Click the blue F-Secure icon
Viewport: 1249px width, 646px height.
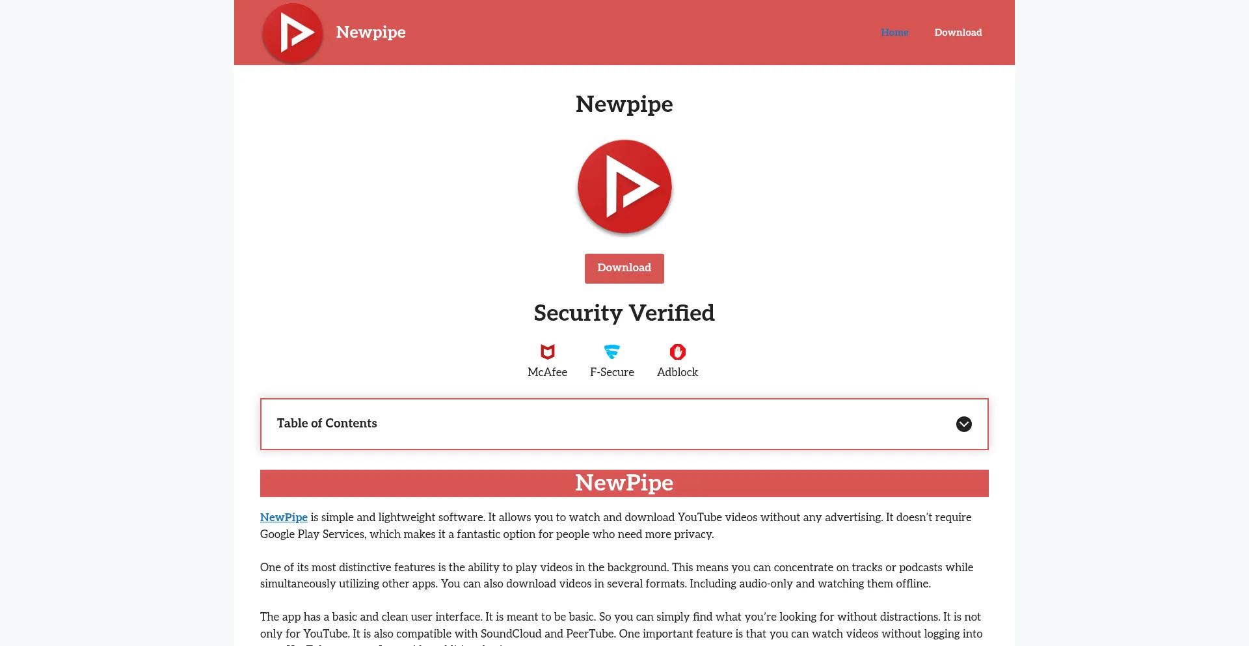pos(611,352)
